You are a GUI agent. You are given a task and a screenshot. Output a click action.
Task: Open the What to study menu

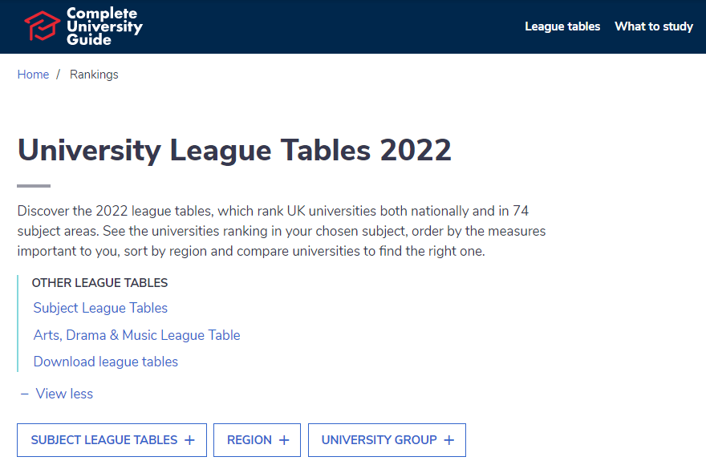[654, 26]
